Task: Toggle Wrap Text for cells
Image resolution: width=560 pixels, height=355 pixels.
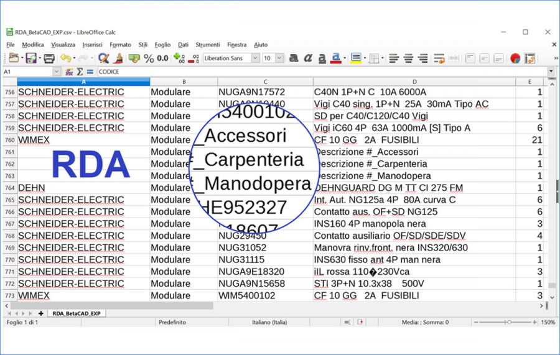Action: [439, 58]
